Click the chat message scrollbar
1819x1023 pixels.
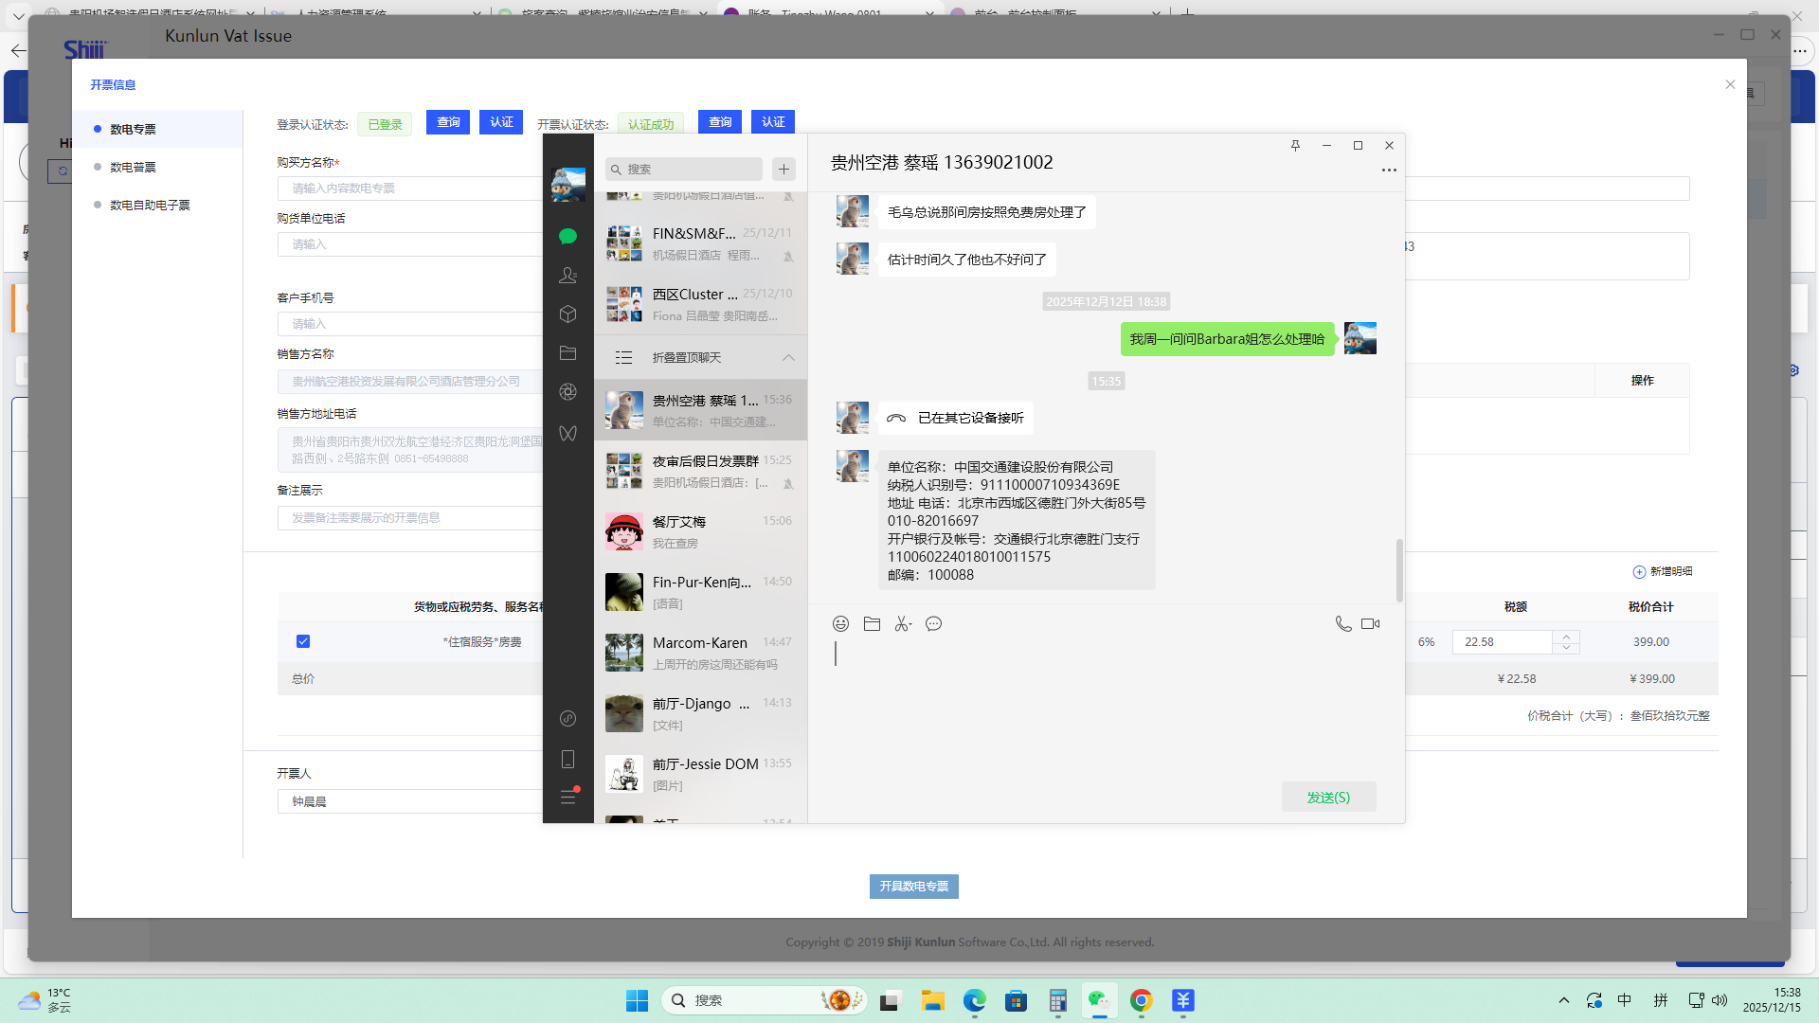tap(1399, 570)
